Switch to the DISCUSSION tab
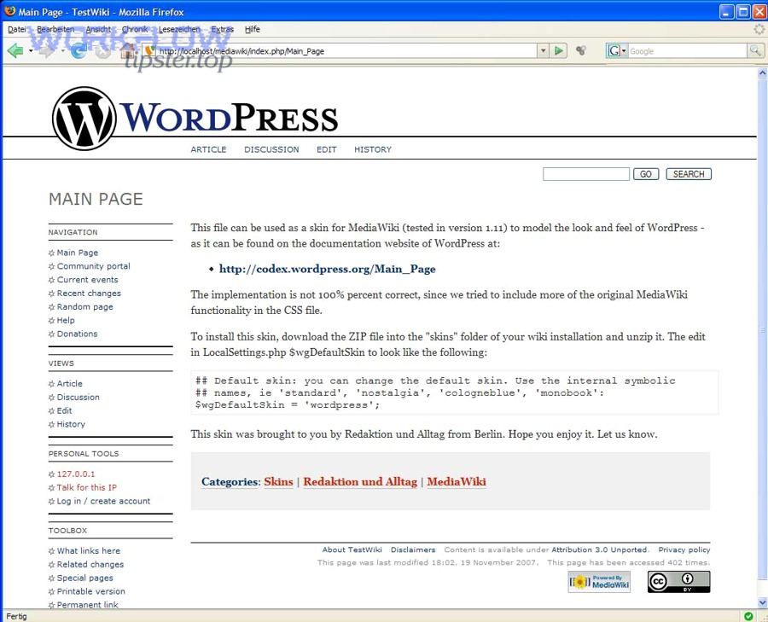 [271, 149]
